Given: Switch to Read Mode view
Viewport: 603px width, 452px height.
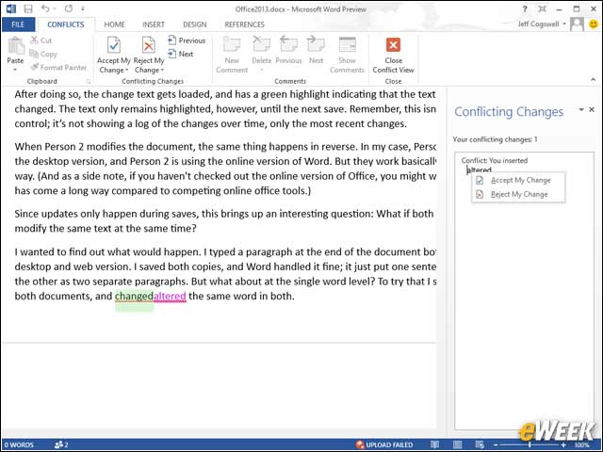Looking at the screenshot, I should tap(434, 445).
